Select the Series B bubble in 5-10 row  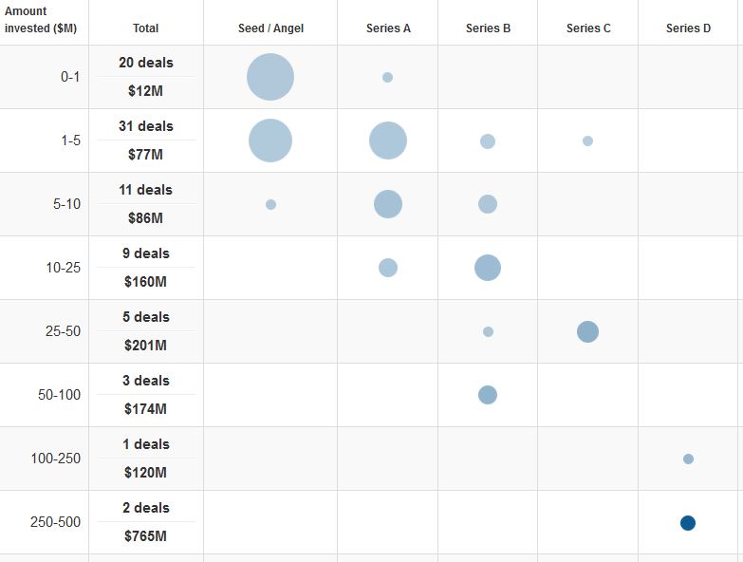pyautogui.click(x=488, y=204)
